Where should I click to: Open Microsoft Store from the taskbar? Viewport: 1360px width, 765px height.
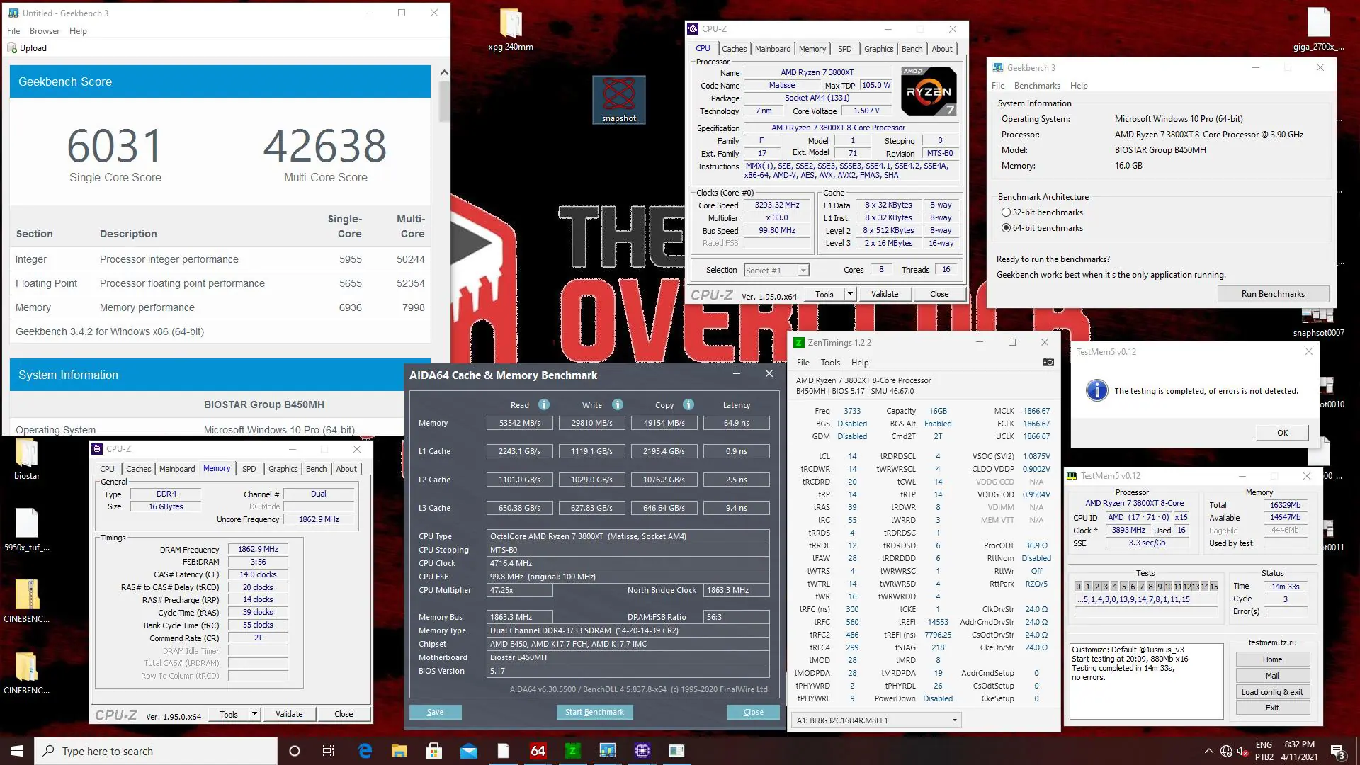(433, 751)
